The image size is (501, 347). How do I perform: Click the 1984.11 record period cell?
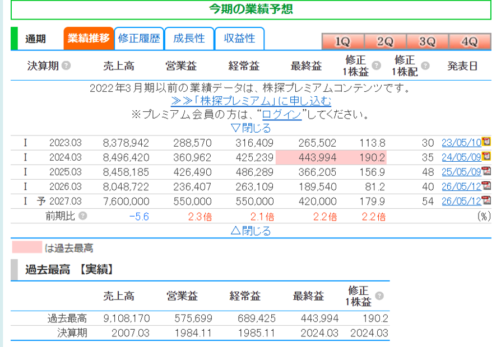coord(193,333)
